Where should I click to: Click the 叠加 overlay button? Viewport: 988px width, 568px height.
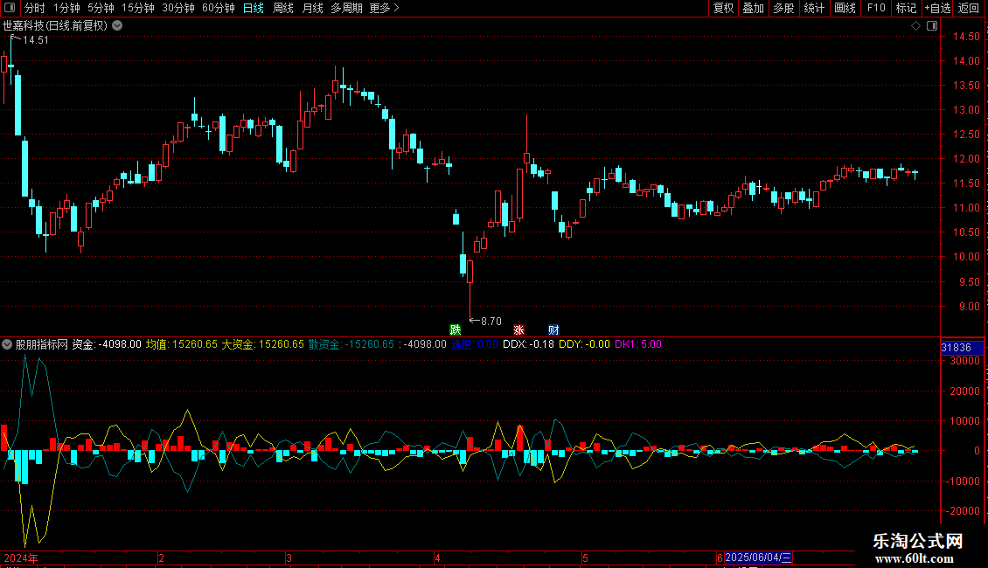click(754, 8)
